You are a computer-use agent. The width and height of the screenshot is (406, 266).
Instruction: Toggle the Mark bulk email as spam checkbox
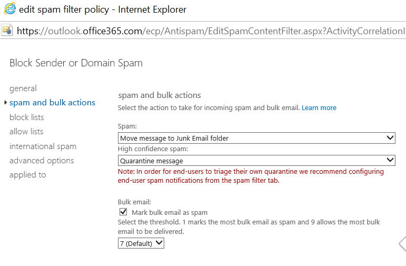point(123,212)
